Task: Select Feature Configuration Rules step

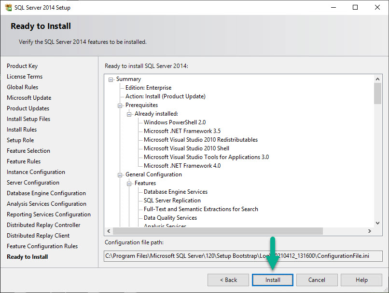Action: (x=42, y=246)
